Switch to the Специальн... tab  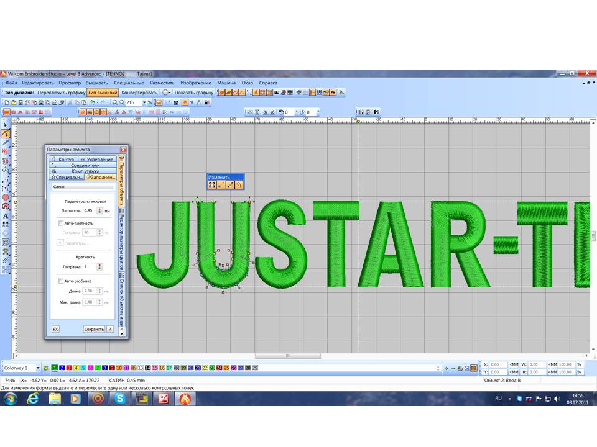67,177
